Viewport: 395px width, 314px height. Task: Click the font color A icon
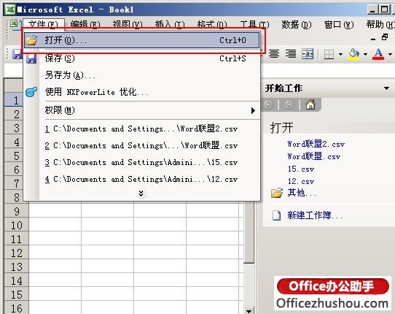(378, 54)
